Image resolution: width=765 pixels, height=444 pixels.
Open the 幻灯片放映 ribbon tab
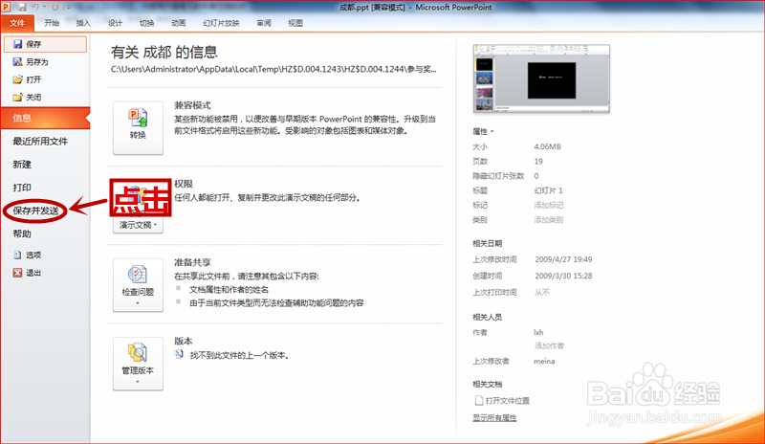coord(221,23)
